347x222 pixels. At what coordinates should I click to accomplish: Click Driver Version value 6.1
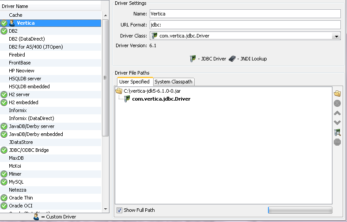coord(153,45)
